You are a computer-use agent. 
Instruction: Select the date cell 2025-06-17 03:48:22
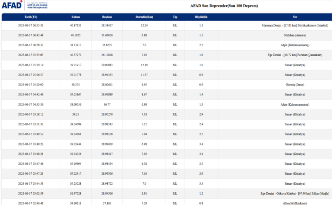point(31,144)
